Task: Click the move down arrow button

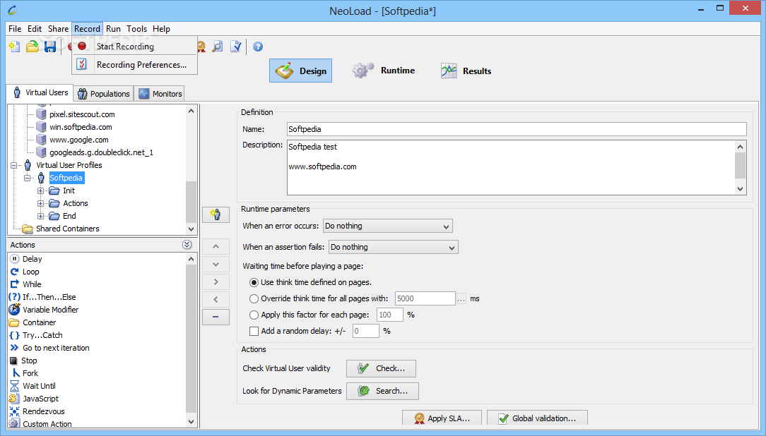Action: [x=216, y=265]
